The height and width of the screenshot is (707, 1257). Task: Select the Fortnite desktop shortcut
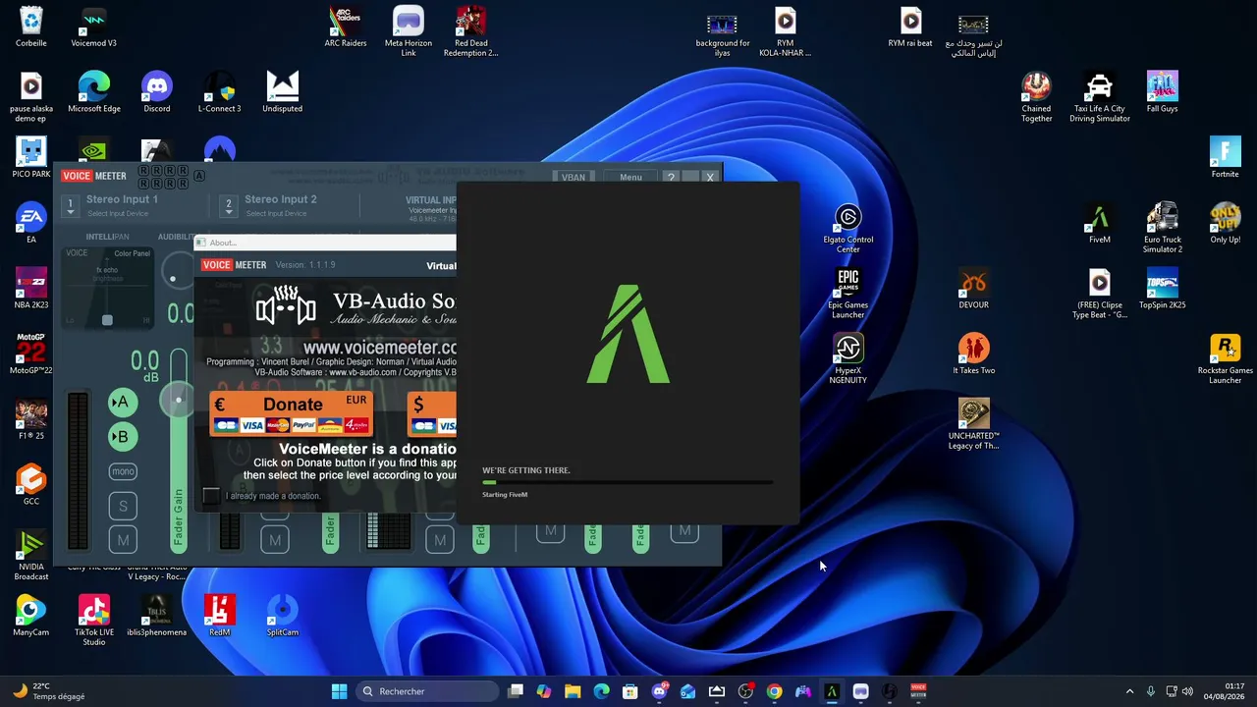pos(1225,157)
